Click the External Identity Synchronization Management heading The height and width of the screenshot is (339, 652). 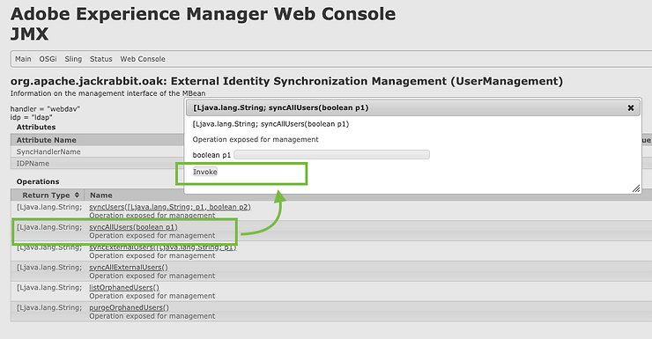286,81
